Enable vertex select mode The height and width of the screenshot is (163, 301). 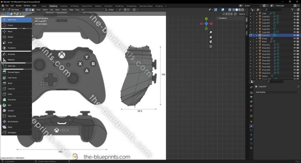pyautogui.click(x=27, y=10)
